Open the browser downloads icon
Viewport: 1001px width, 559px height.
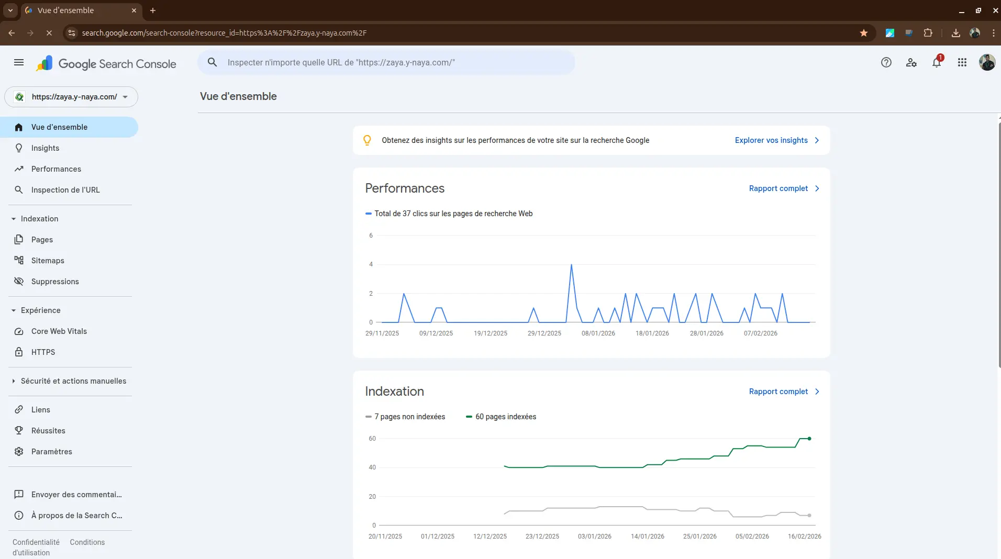(955, 33)
